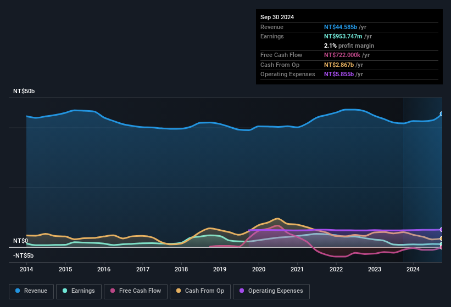The height and width of the screenshot is (307, 451).
Task: Click the NT$722.000k free cash flow value
Action: (x=342, y=55)
